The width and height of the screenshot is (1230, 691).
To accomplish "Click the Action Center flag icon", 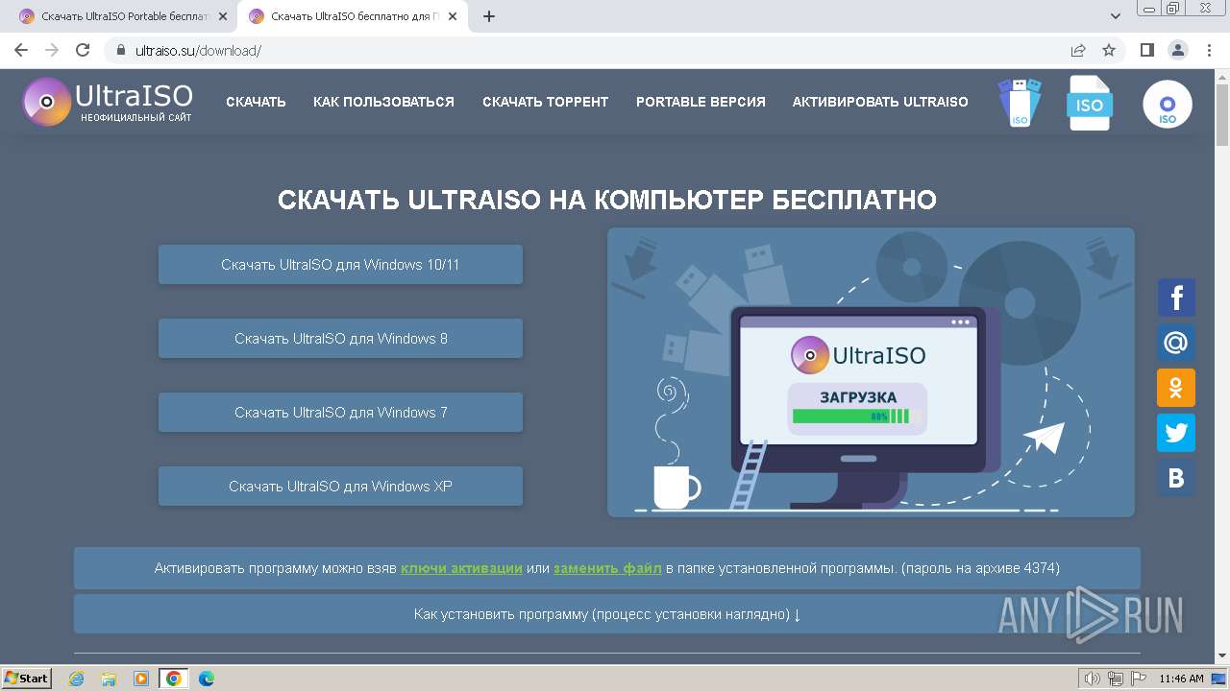I will pyautogui.click(x=1139, y=679).
